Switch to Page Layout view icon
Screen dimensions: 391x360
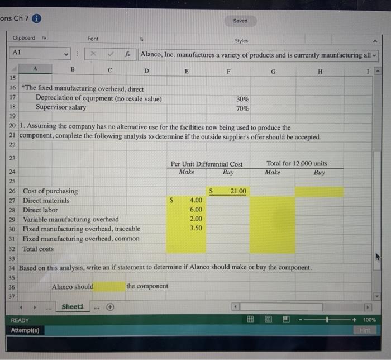coord(269,319)
